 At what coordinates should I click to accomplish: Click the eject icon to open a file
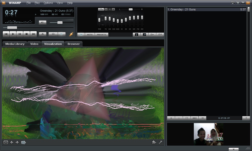(43, 34)
